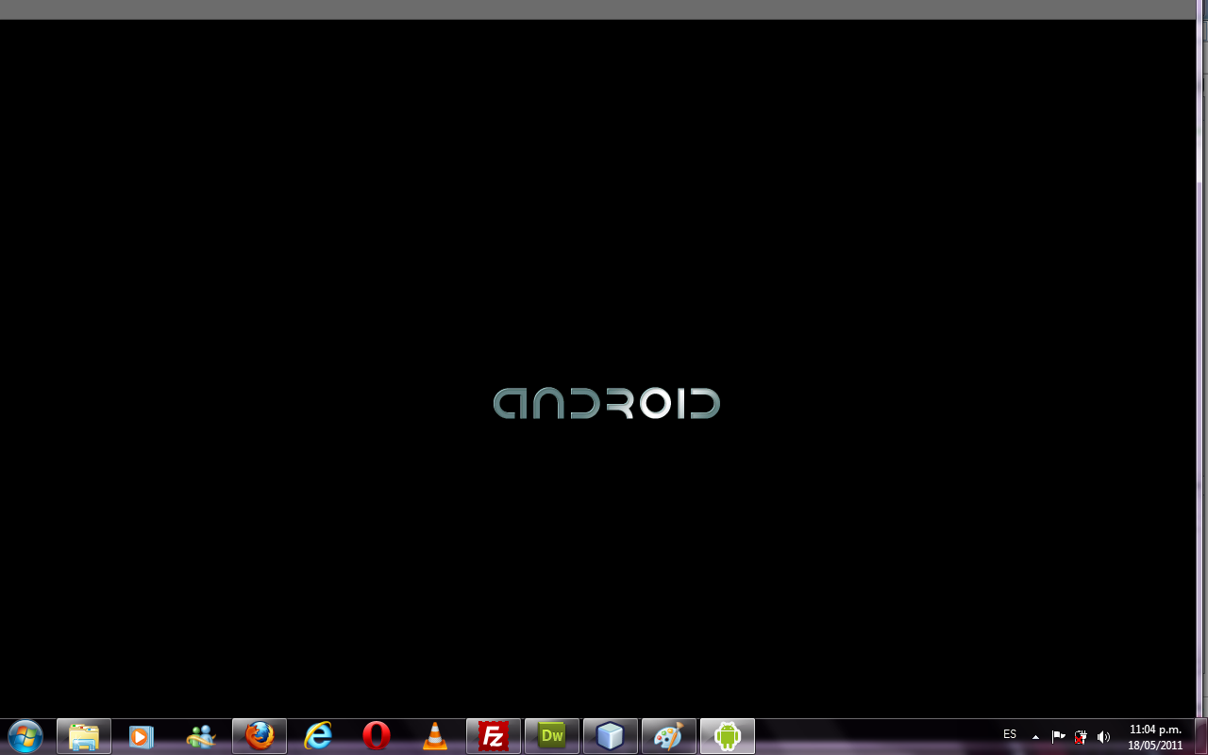Open Windows Explorer from the taskbar
The width and height of the screenshot is (1208, 755).
[84, 736]
